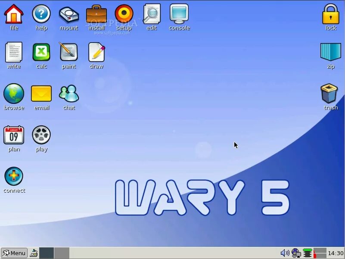
Task: Click the volume speaker tray icon
Action: (x=285, y=253)
